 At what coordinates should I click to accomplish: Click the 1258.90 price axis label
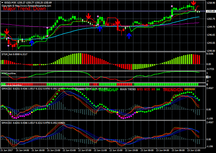click(x=210, y=3)
